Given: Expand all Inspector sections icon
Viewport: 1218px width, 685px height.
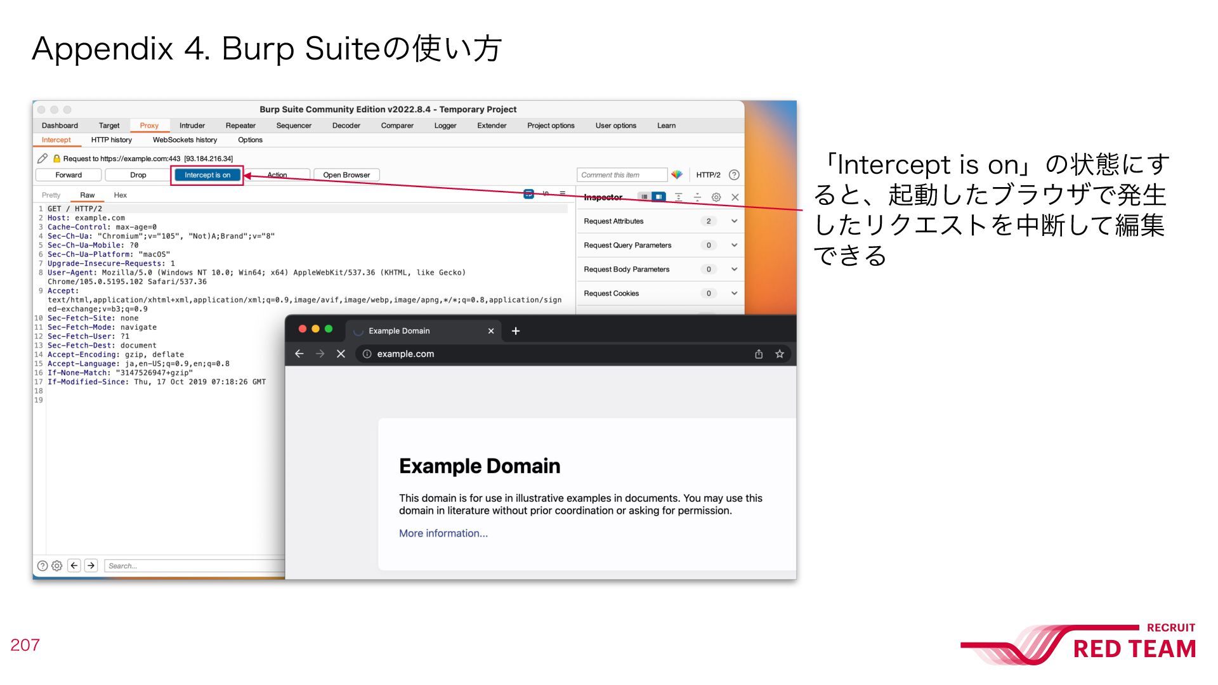Looking at the screenshot, I should coord(679,197).
